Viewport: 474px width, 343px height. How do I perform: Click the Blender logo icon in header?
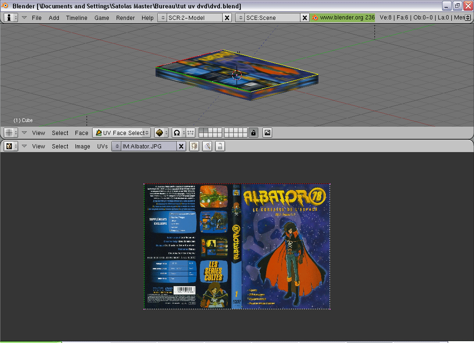[x=315, y=18]
